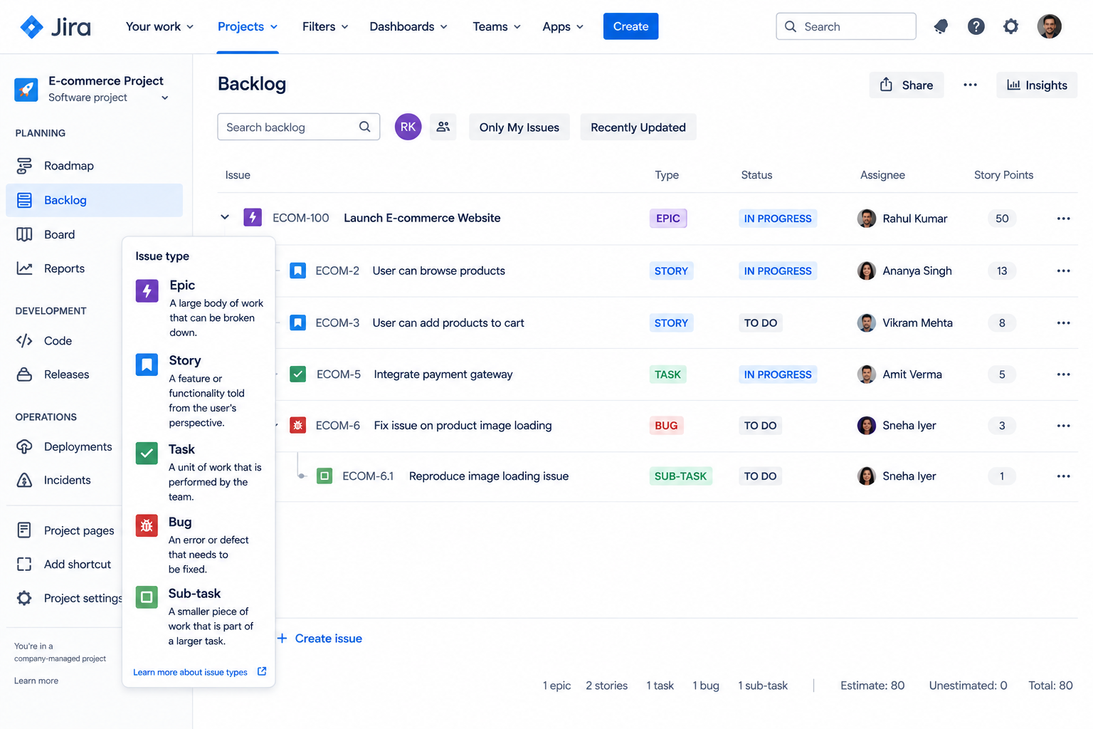Open the Filters dropdown
Screen dimensions: 1093x729
(x=325, y=26)
